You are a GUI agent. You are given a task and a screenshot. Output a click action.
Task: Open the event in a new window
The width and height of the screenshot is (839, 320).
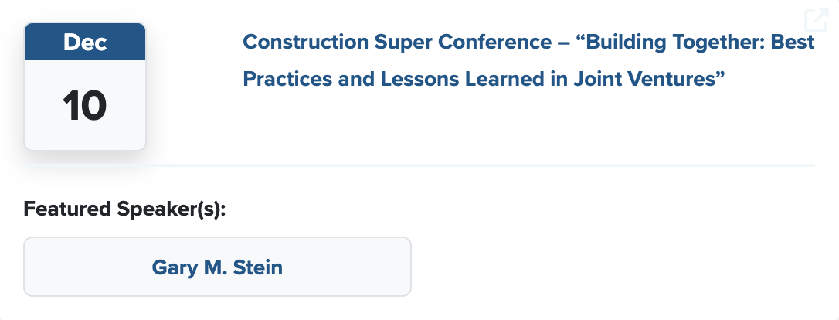816,19
